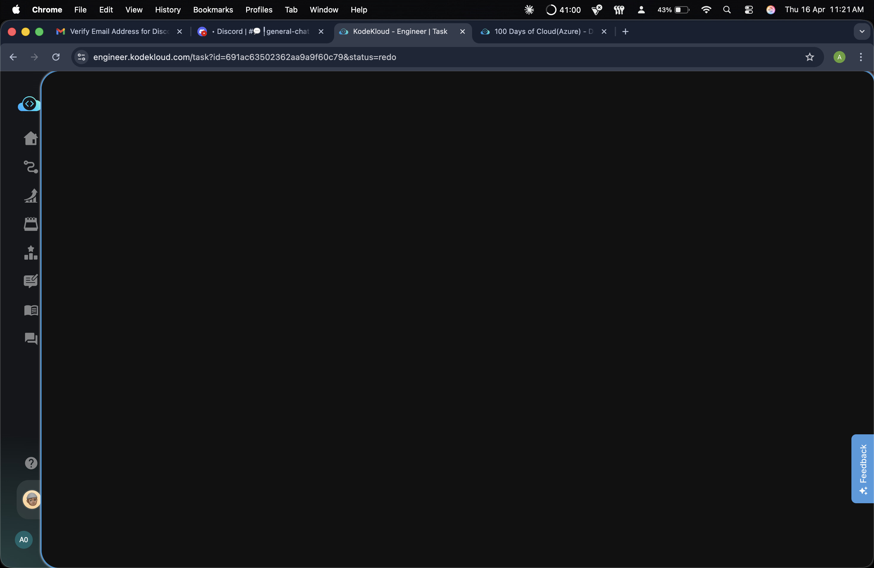The image size is (874, 568).
Task: Click the growth chart arrow icon
Action: click(31, 195)
